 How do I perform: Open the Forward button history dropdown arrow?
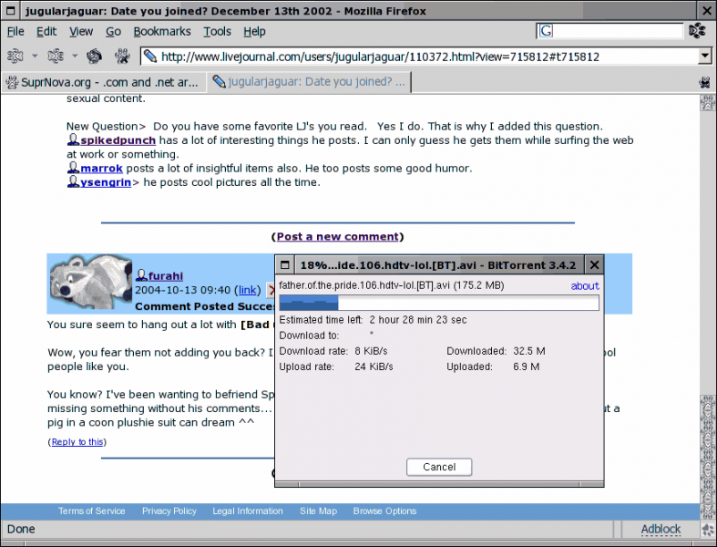pyautogui.click(x=74, y=57)
